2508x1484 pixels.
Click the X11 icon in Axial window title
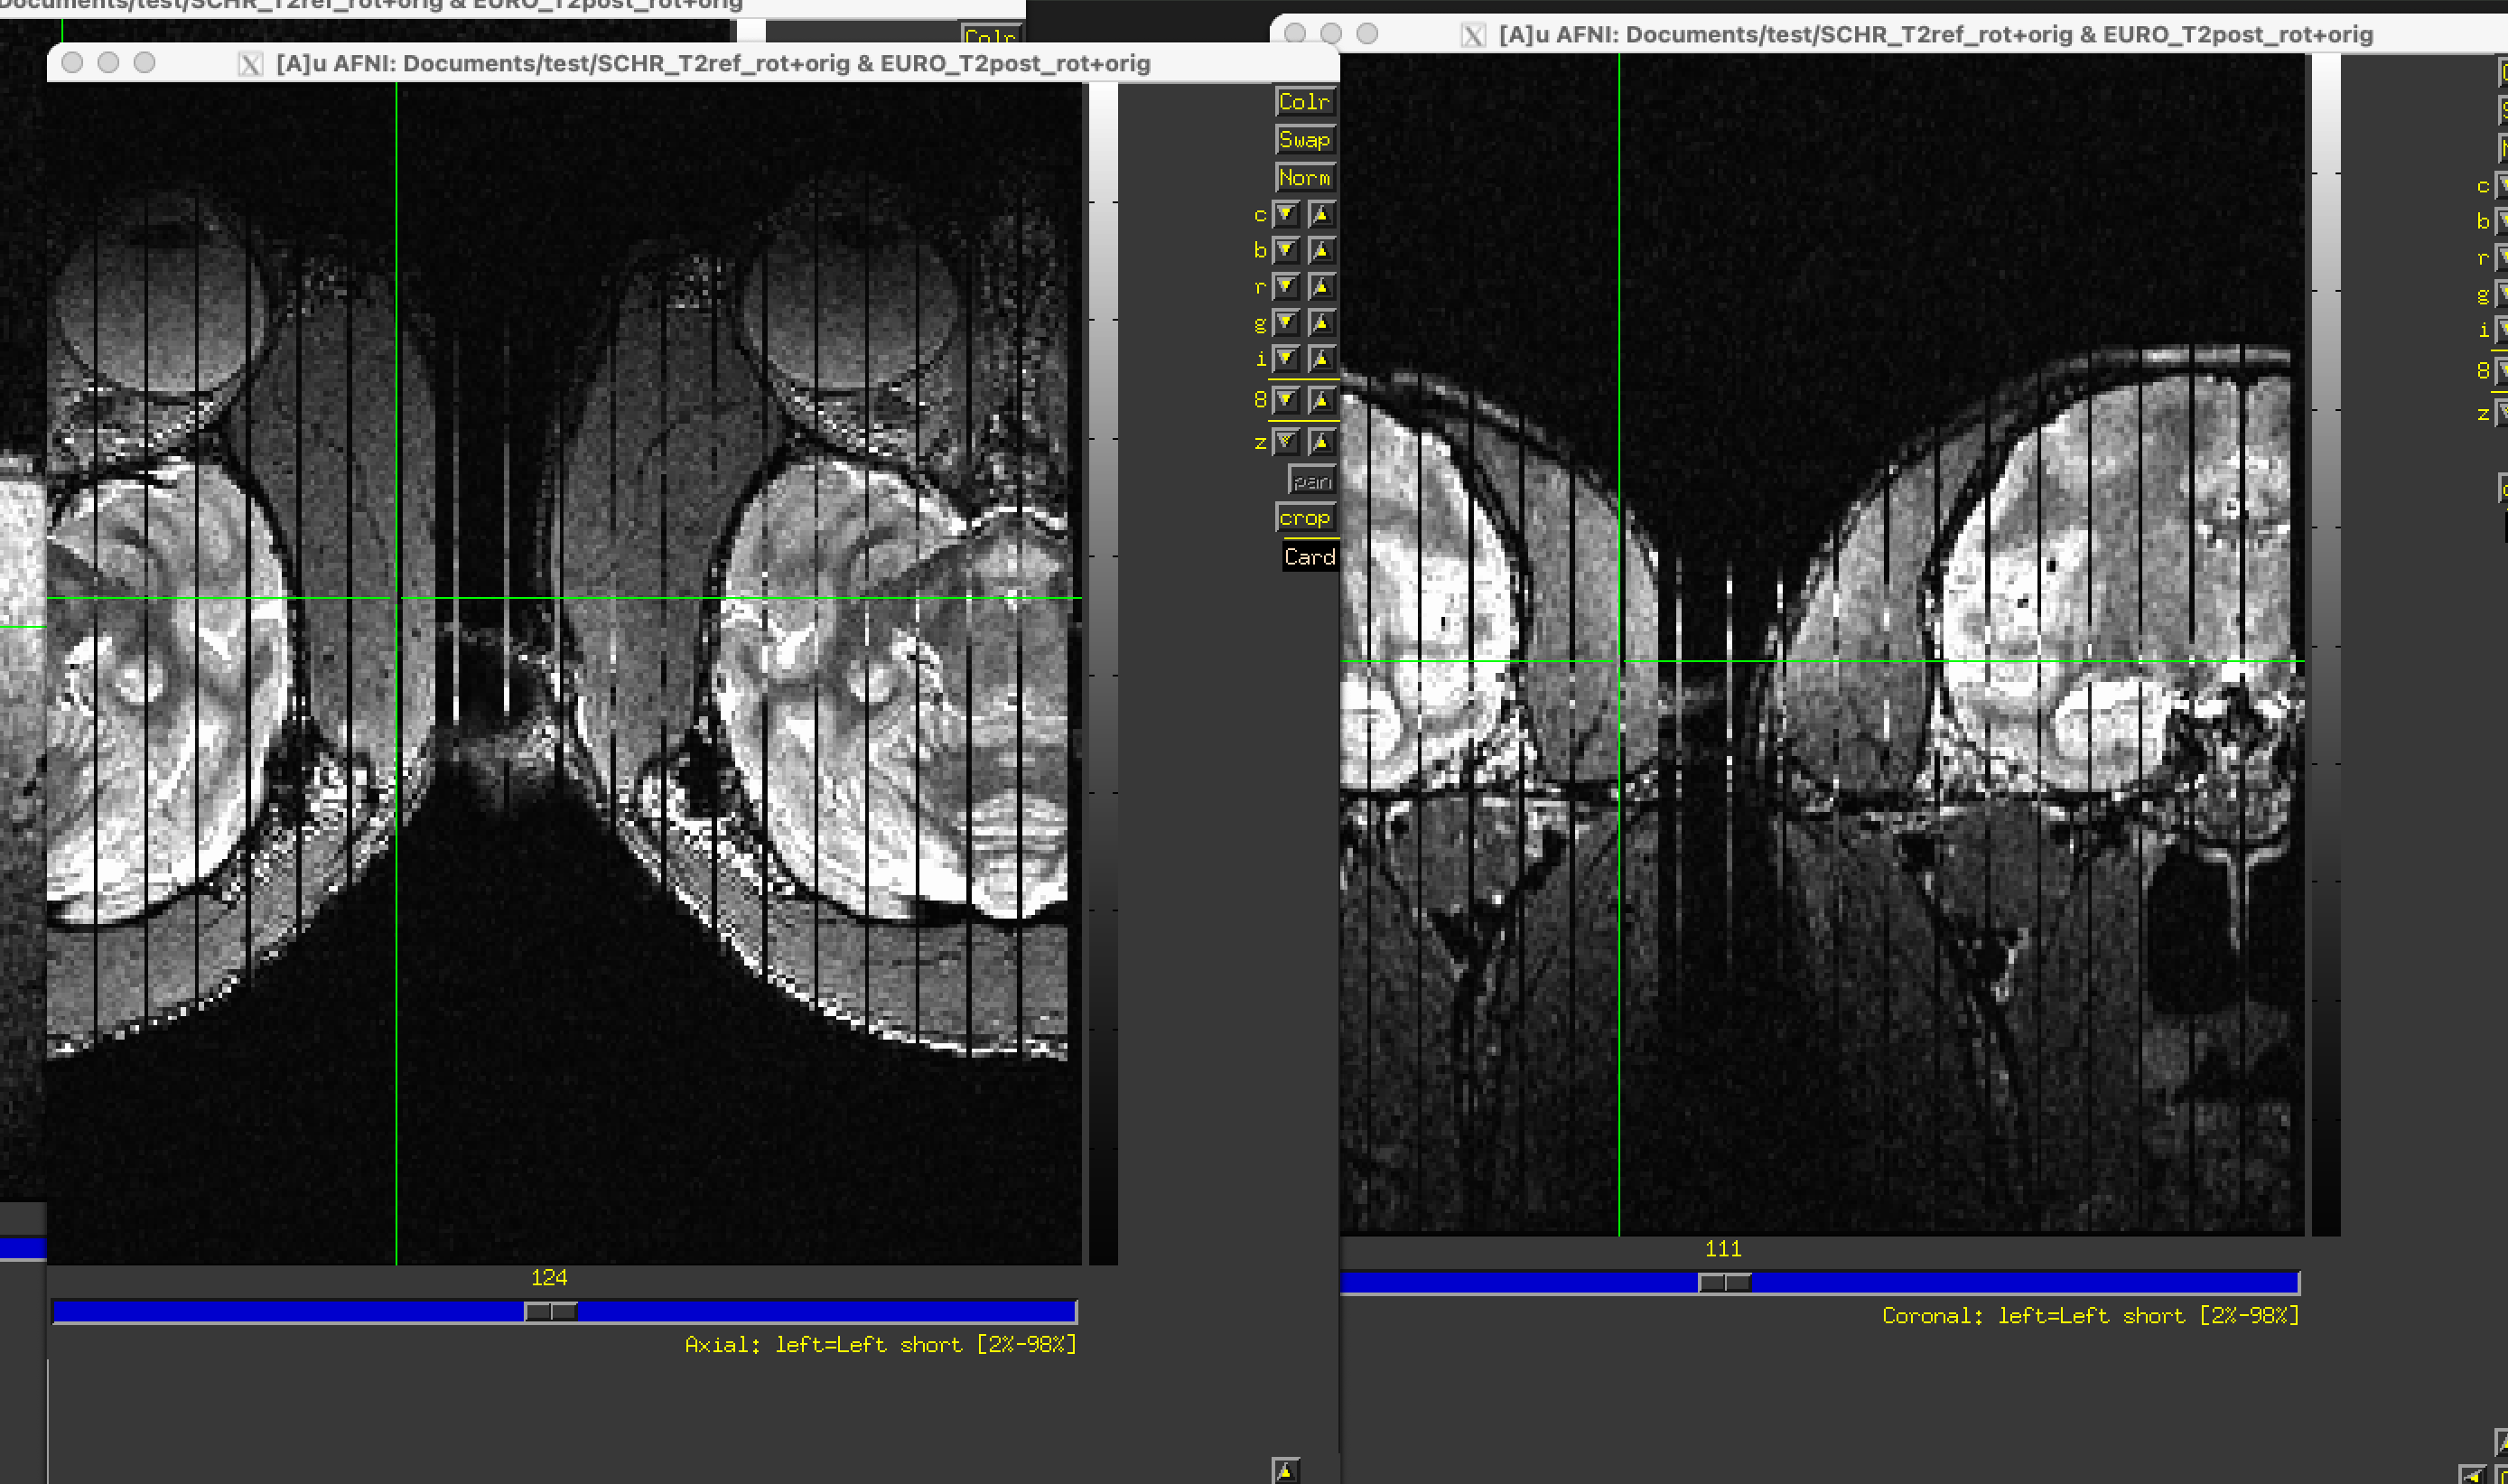click(x=250, y=64)
